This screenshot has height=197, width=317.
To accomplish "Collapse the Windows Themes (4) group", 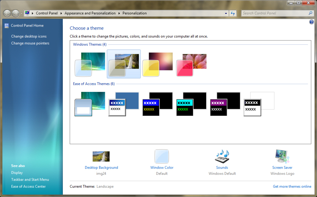I will click(x=89, y=44).
